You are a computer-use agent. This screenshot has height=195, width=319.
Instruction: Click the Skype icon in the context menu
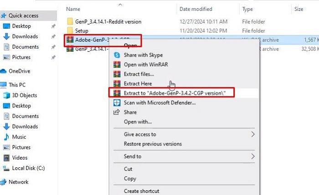pos(117,55)
